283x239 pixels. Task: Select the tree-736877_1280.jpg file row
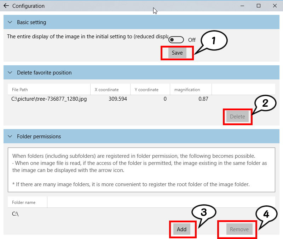click(x=49, y=99)
